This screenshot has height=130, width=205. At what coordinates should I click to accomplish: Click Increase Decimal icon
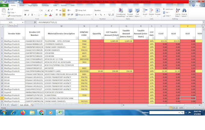[109, 15]
